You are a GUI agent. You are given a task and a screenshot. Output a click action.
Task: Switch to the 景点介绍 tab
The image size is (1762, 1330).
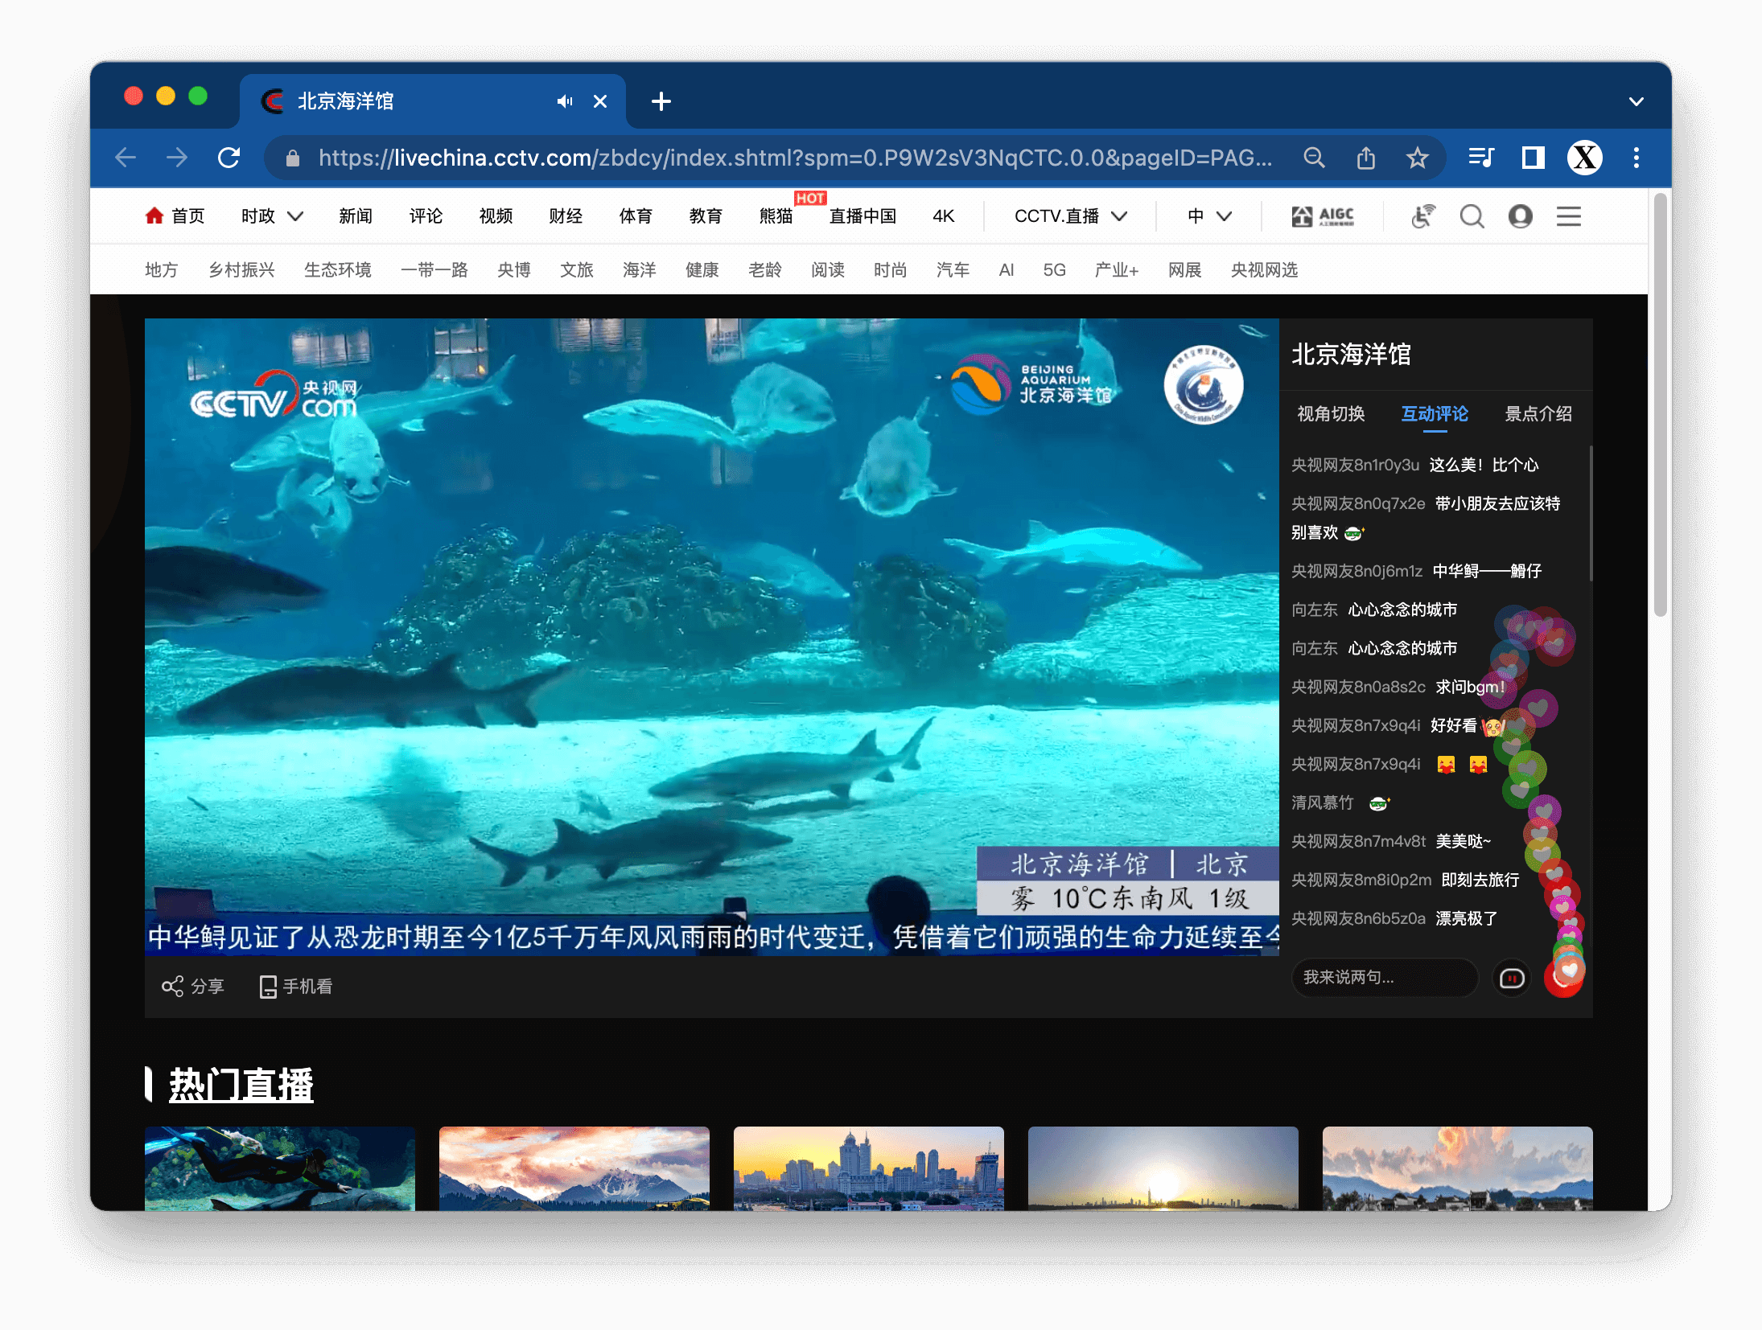[1538, 414]
